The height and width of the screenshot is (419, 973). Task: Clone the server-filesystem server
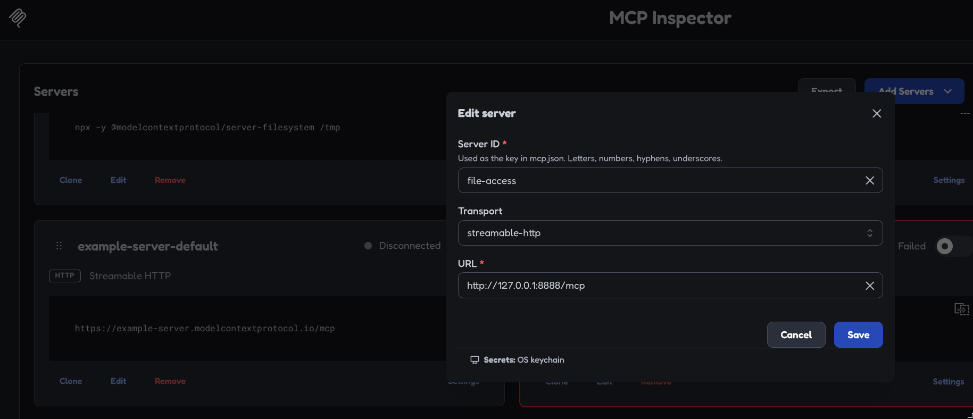pos(71,180)
